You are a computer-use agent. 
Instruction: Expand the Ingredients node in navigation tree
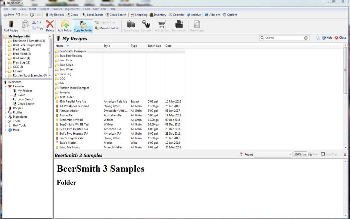tap(6, 117)
